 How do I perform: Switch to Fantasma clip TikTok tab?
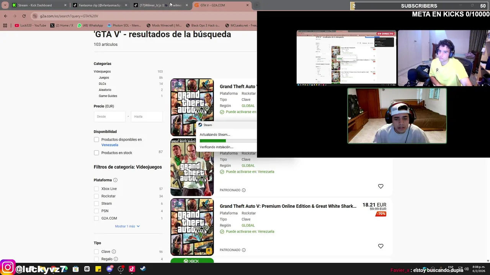[x=100, y=5]
